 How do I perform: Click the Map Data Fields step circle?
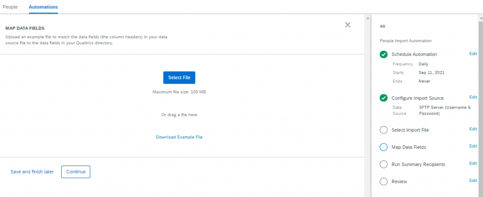click(383, 147)
